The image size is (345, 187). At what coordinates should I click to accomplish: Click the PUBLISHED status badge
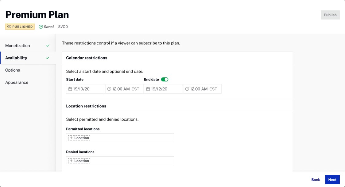20,27
